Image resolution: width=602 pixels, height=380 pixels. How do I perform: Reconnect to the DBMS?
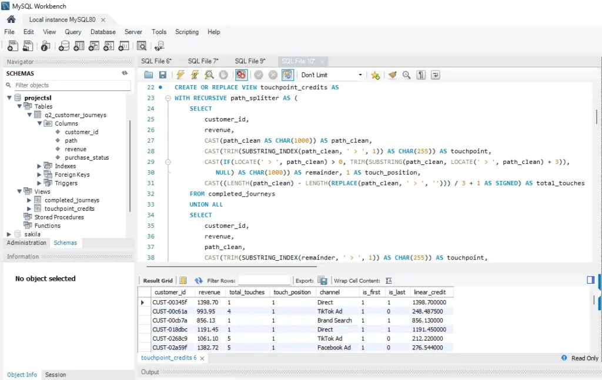point(159,46)
